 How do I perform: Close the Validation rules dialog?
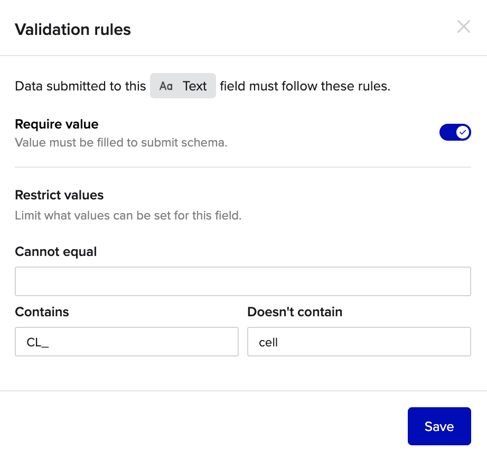coord(463,27)
